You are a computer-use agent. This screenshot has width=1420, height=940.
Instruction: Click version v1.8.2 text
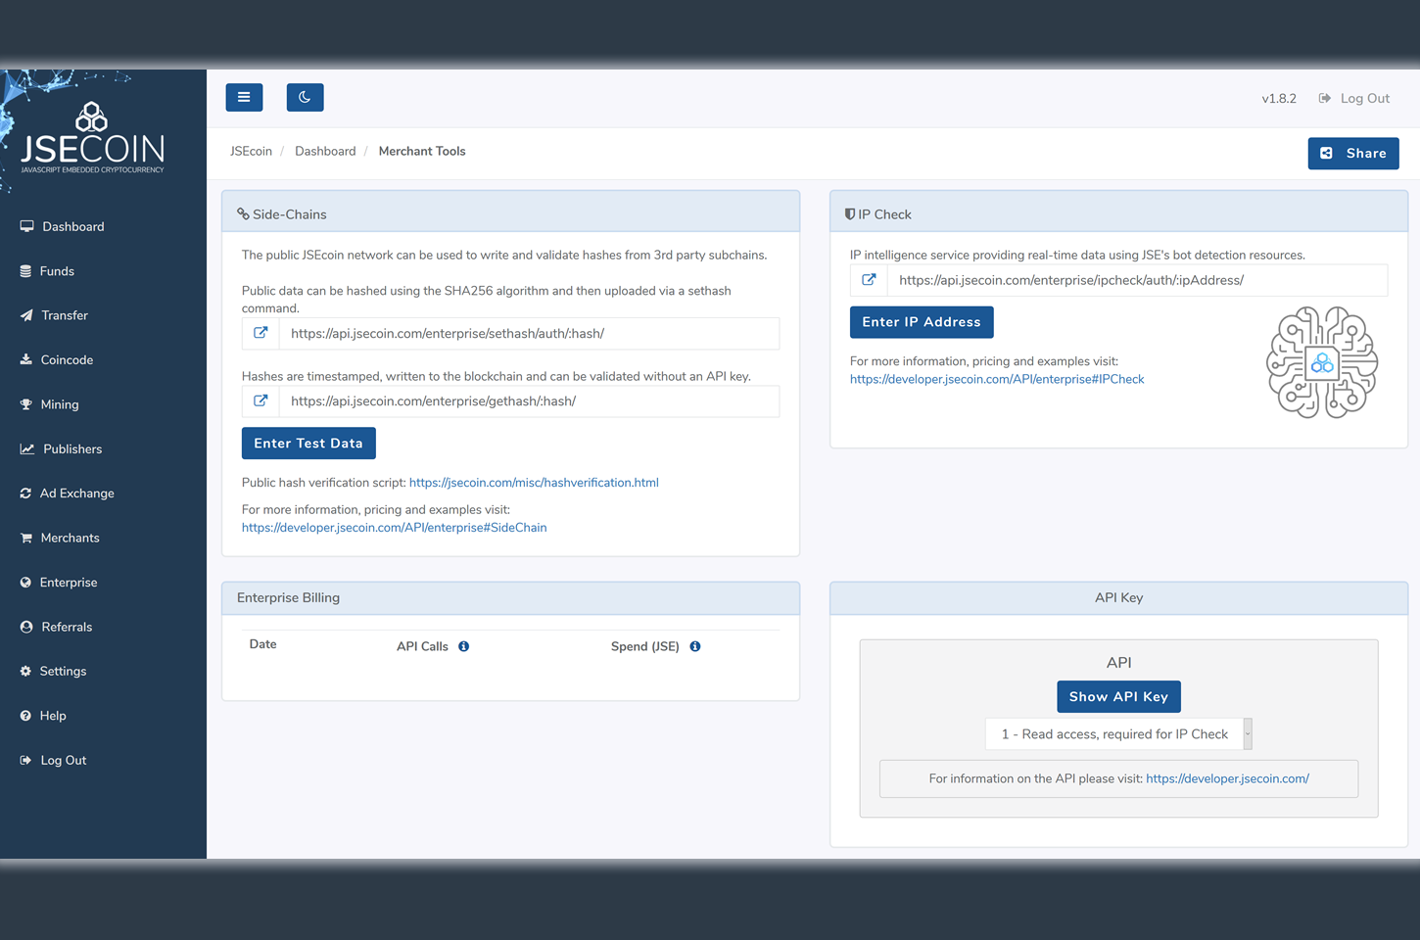pos(1279,99)
